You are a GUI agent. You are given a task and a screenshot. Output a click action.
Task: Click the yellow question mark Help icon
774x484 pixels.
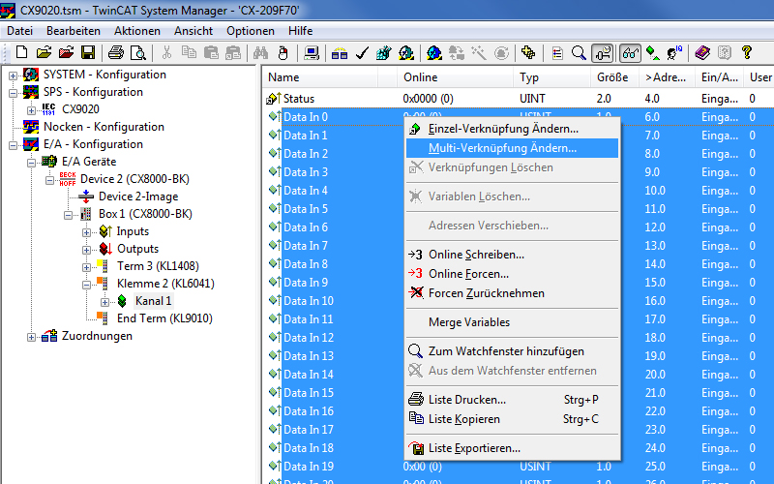pyautogui.click(x=746, y=52)
